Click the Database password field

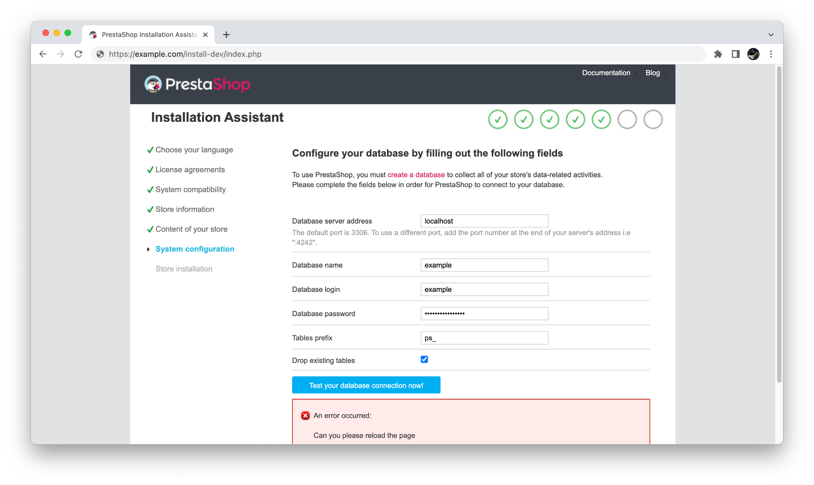coord(484,314)
